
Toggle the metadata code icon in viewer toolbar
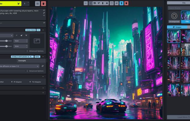pyautogui.click(x=117, y=3)
